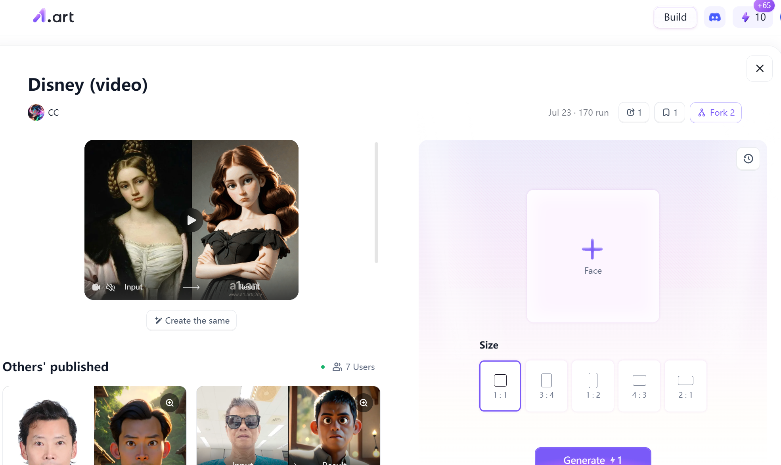Image resolution: width=781 pixels, height=465 pixels.
Task: Click the share button with count 1
Action: click(634, 112)
